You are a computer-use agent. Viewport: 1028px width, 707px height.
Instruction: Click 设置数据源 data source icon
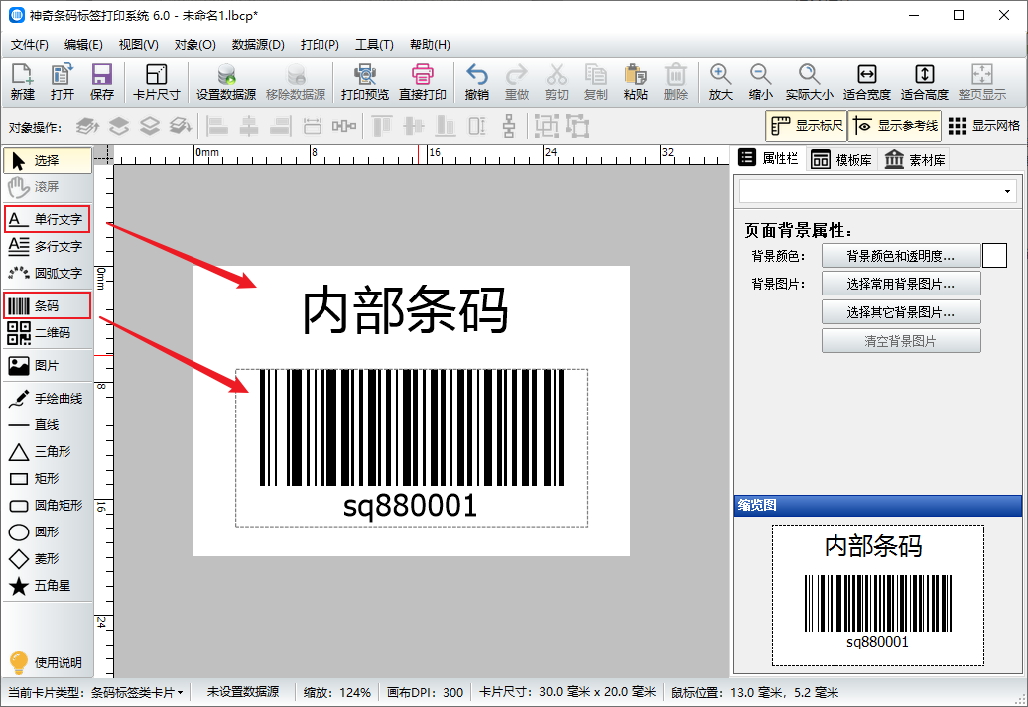click(226, 82)
